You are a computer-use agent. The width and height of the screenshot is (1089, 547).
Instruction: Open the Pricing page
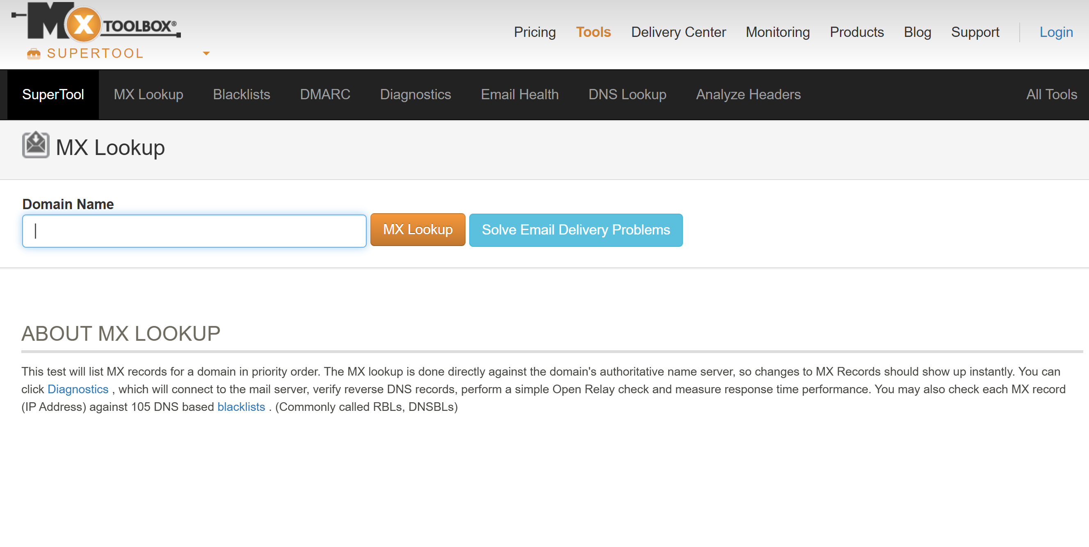point(535,32)
